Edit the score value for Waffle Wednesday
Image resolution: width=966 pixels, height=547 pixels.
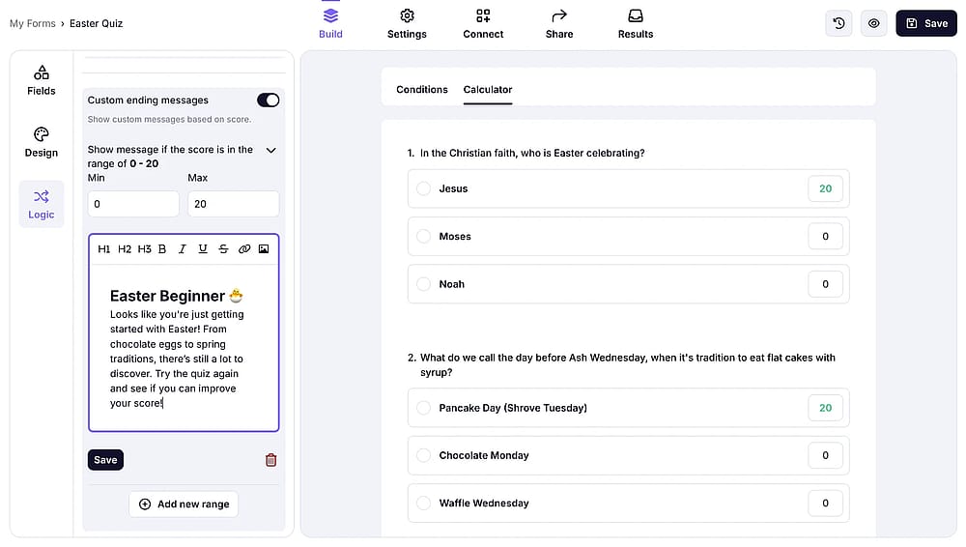click(x=825, y=504)
